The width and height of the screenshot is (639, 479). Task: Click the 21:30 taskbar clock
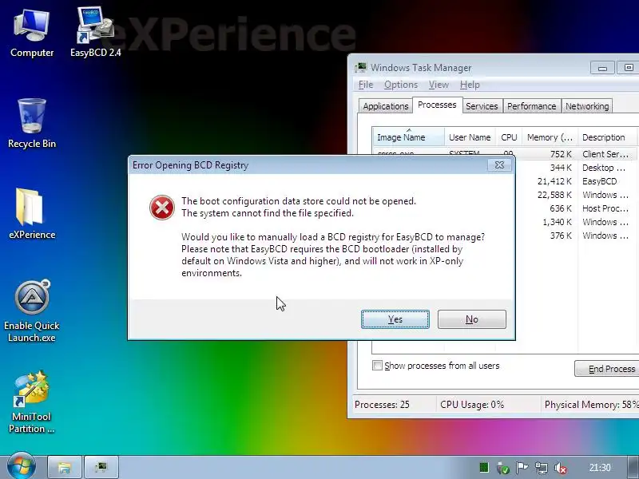pyautogui.click(x=600, y=468)
